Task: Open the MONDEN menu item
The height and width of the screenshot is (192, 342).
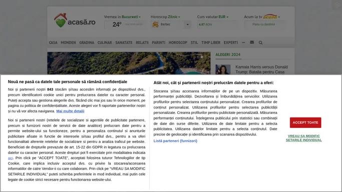Action: [x=68, y=42]
